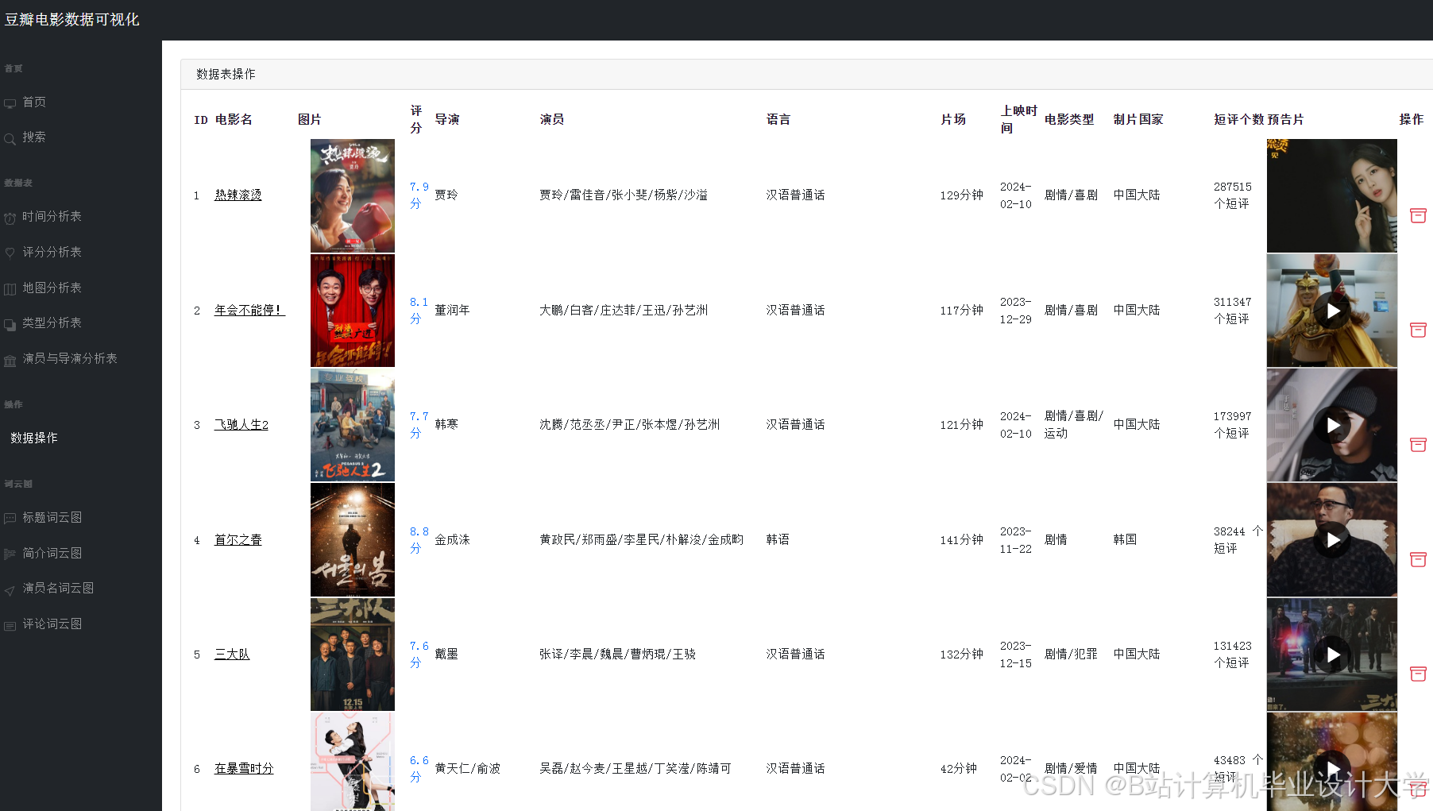Screen dimensions: 1433x811
Task: Click the 评分 column header
Action: (x=416, y=120)
